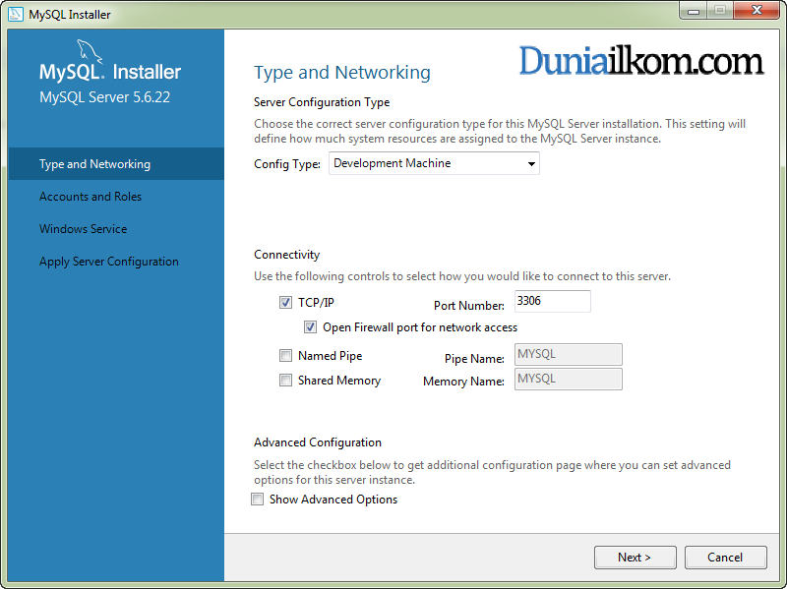
Task: Click the MySQL dolphin logo
Action: [x=89, y=53]
